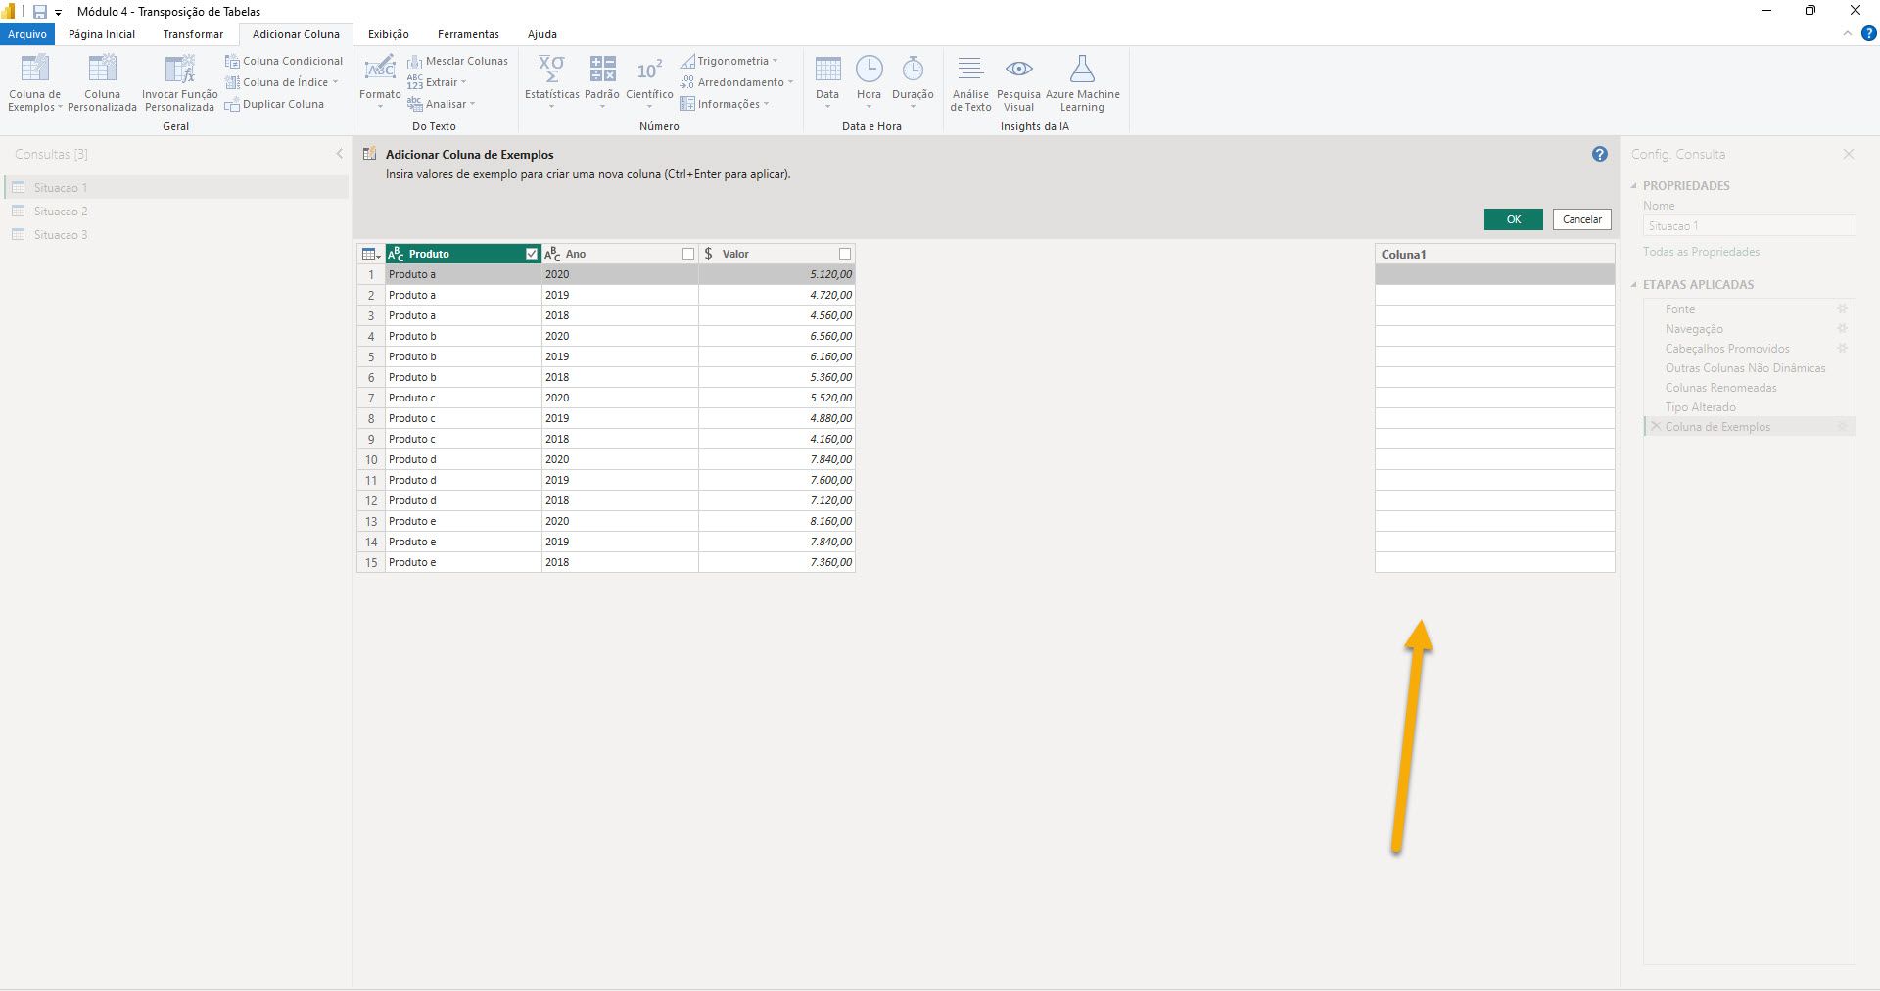Click the Hora clock icon
Screen dimensions: 1880x991
point(869,69)
